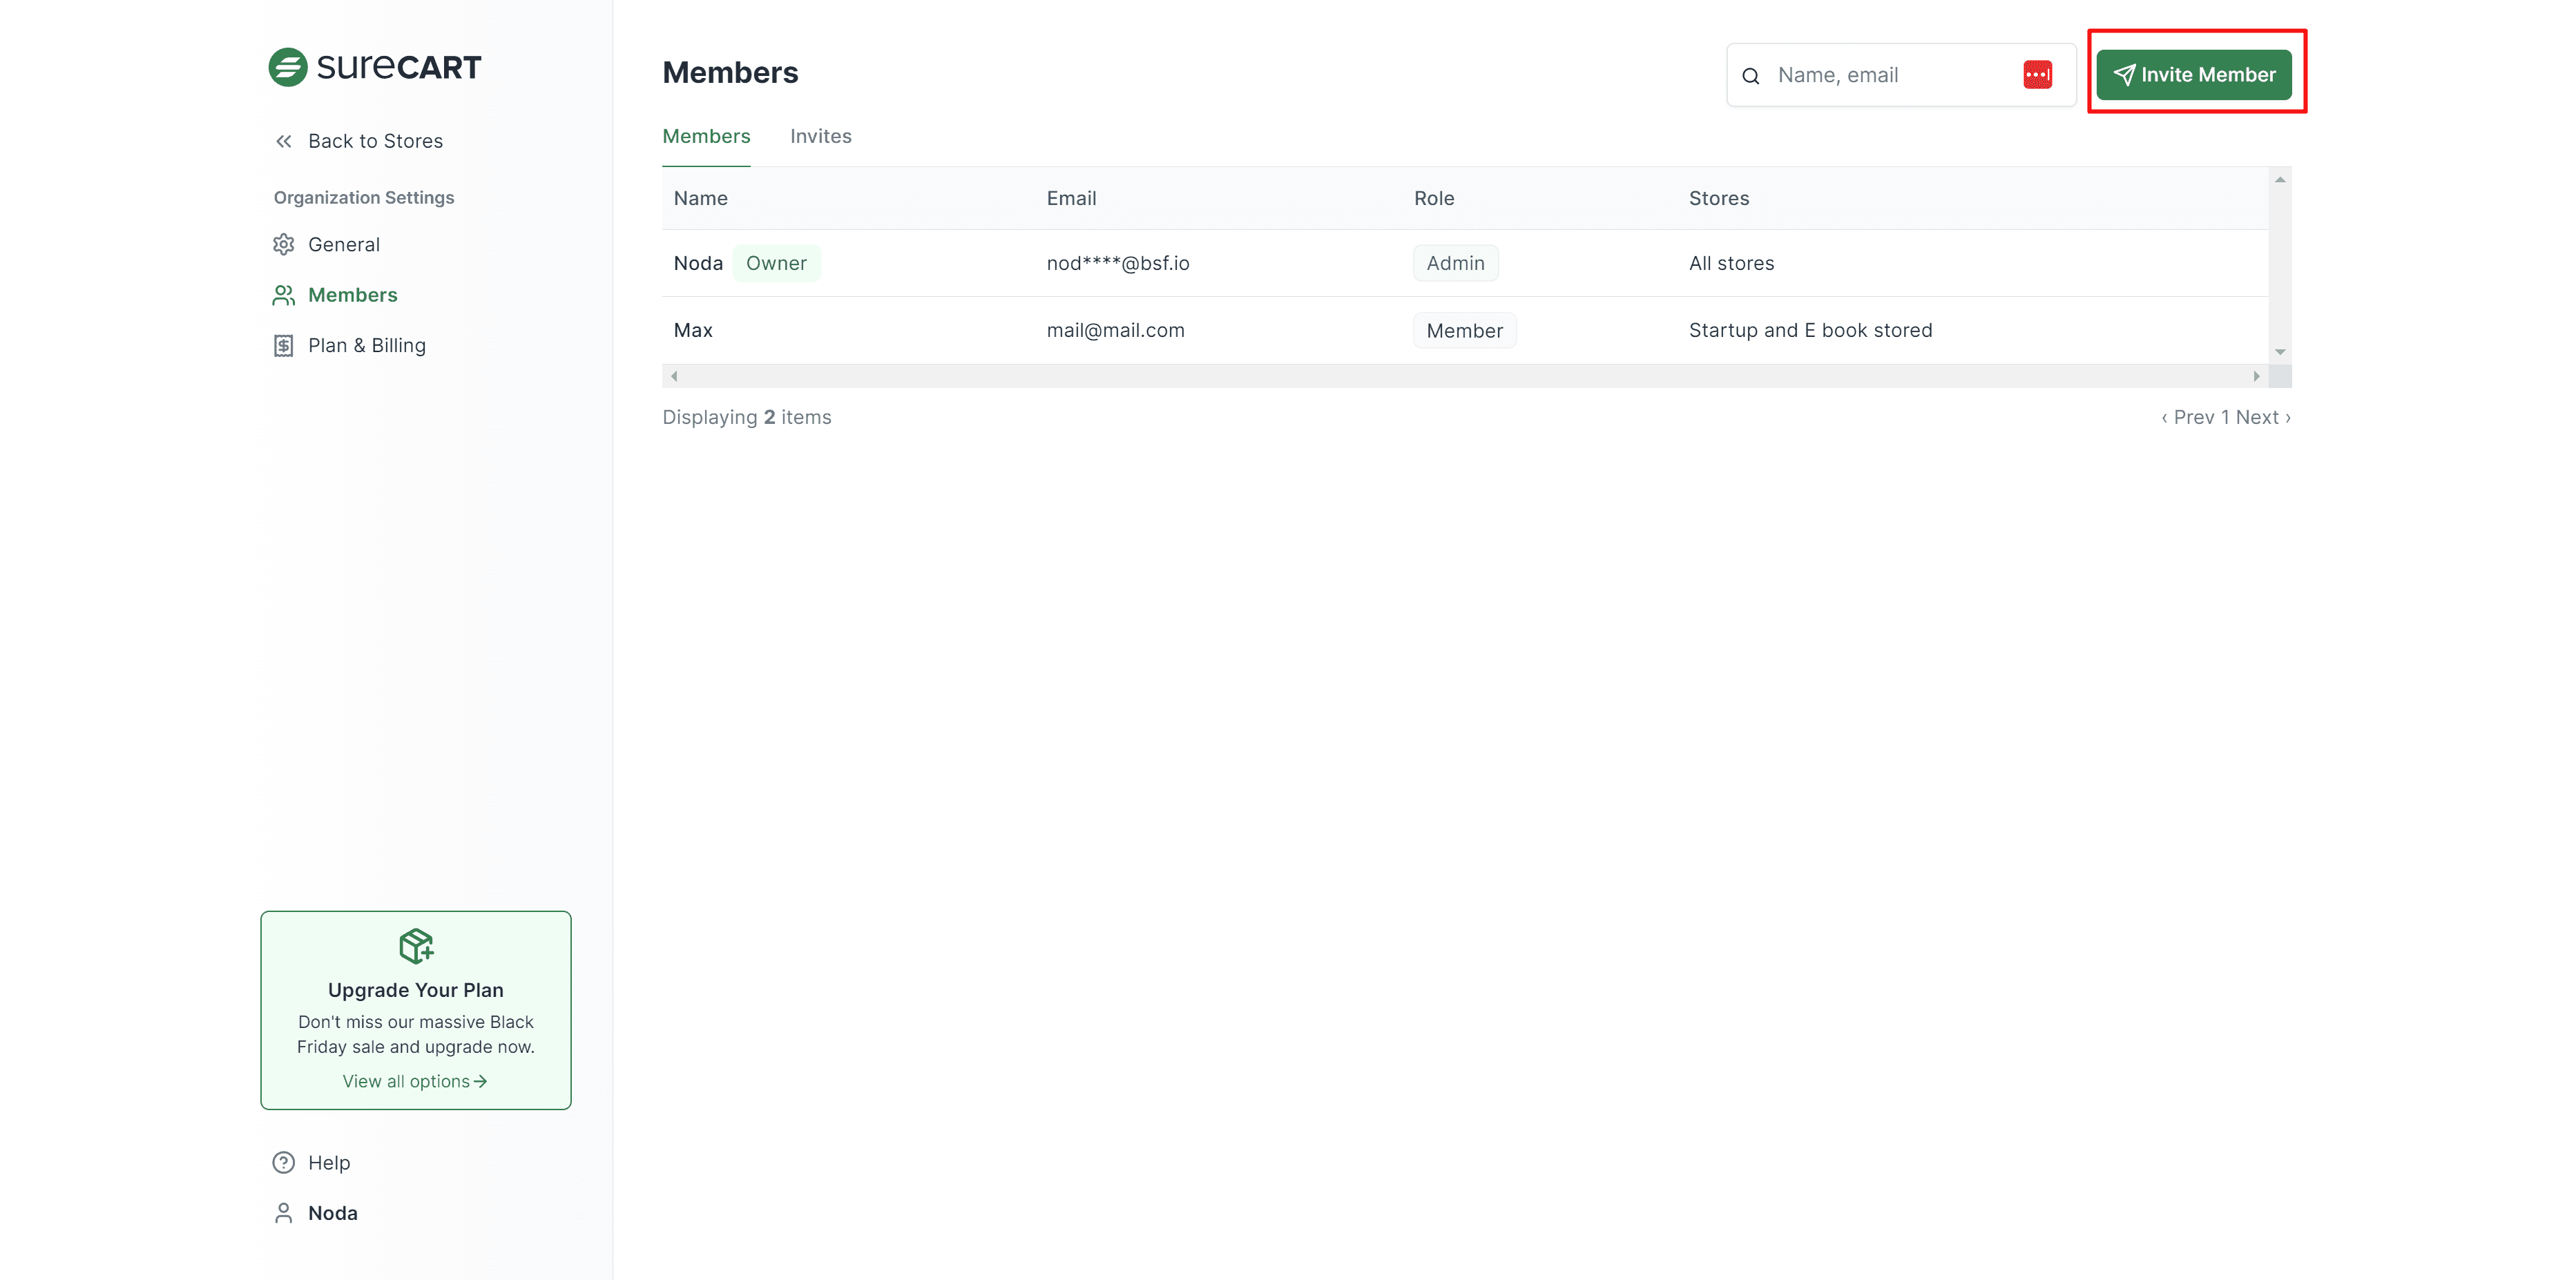This screenshot has height=1280, width=2576.
Task: Switch to the Invites tab
Action: click(x=820, y=136)
